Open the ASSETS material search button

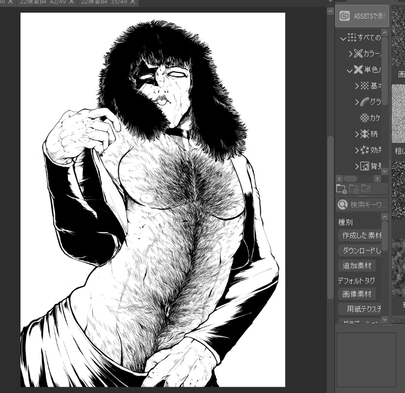[362, 16]
